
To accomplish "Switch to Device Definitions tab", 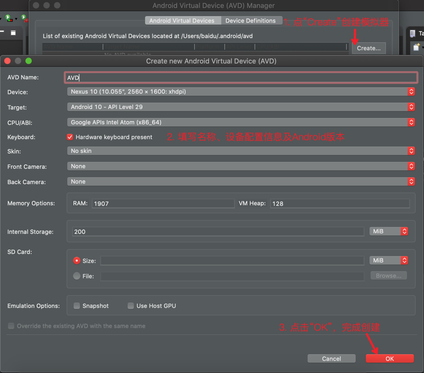I will (x=251, y=21).
